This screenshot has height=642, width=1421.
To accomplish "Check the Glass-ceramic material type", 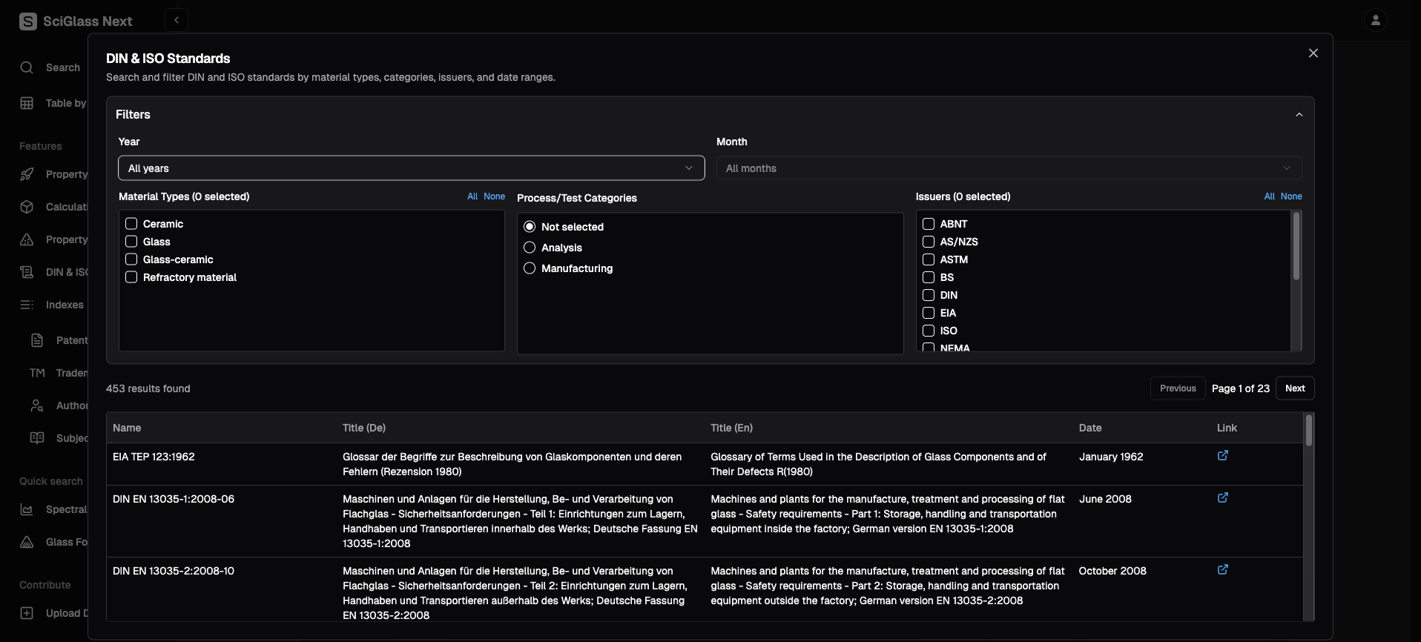I will click(x=131, y=259).
